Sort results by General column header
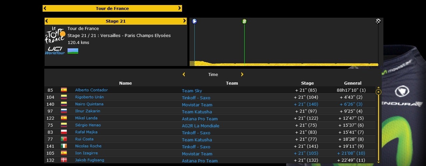426x166 pixels. pyautogui.click(x=352, y=83)
